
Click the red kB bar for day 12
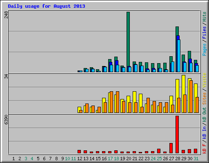pyautogui.click(x=79, y=152)
